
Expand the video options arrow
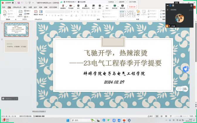tap(74, 6)
